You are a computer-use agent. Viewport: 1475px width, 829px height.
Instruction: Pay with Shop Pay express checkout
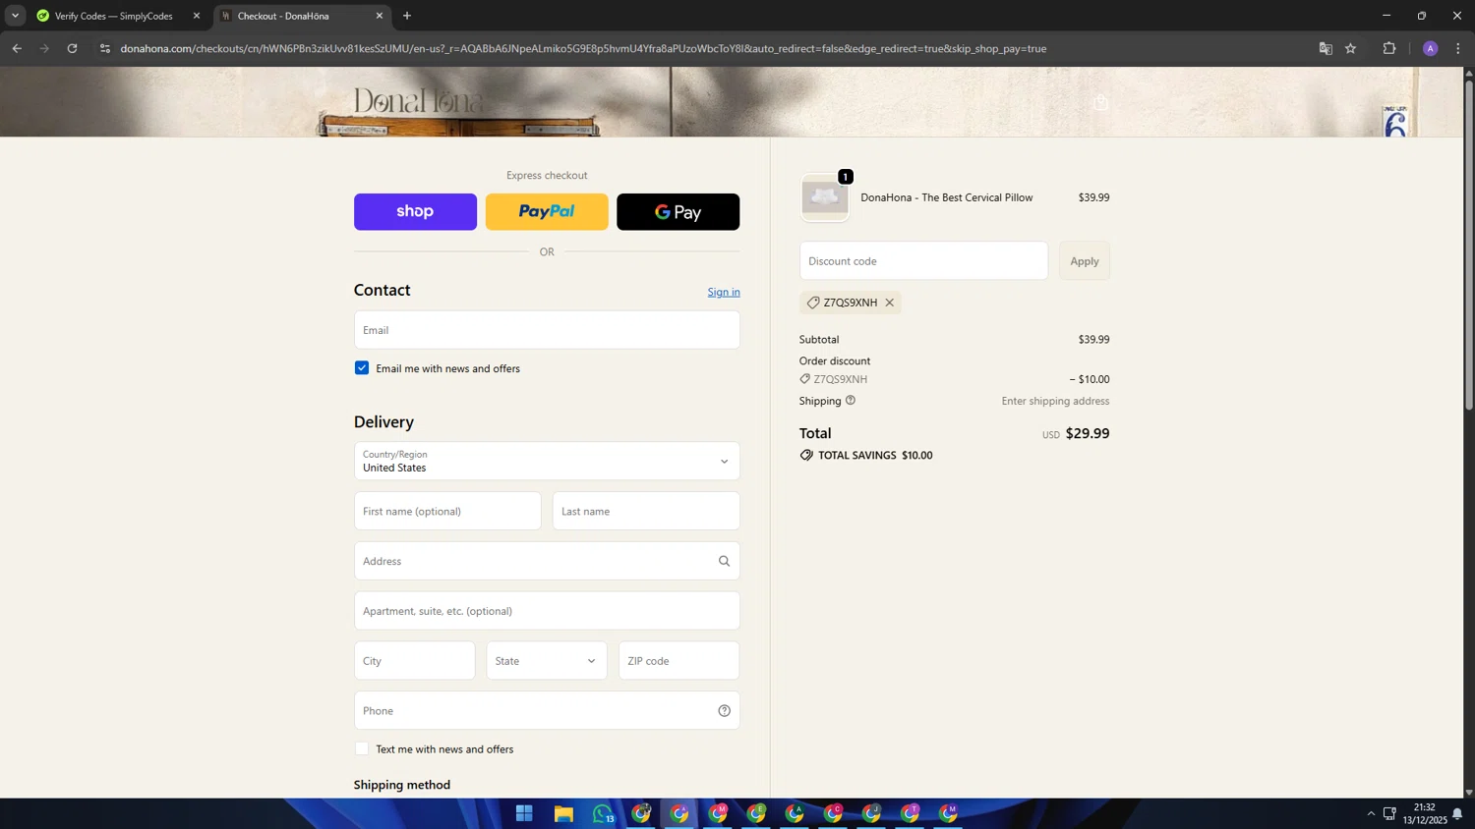pyautogui.click(x=415, y=211)
